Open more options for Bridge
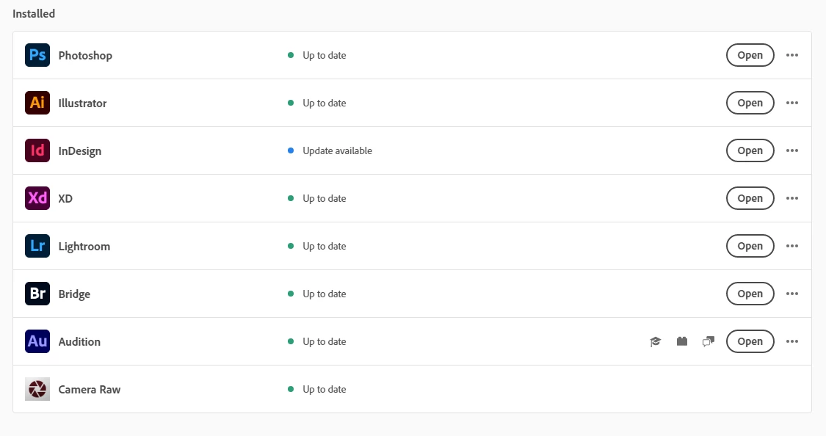The height and width of the screenshot is (436, 826). [x=791, y=294]
